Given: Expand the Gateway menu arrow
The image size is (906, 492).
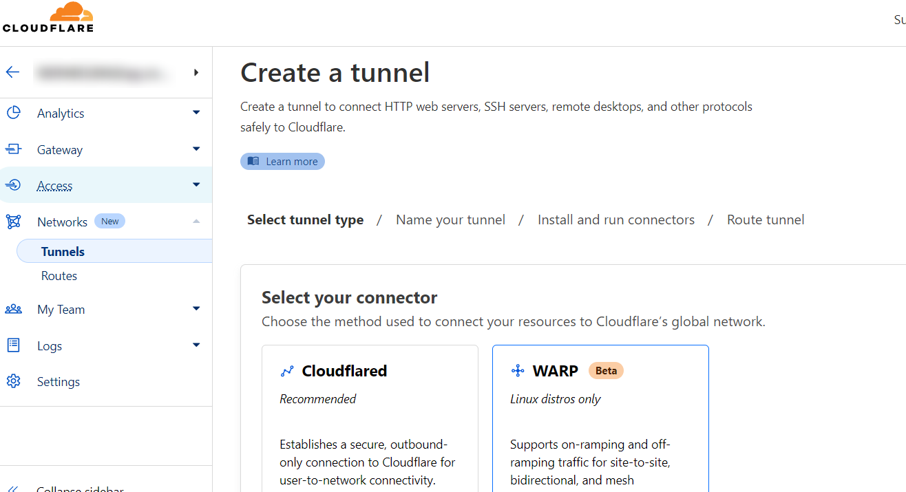Looking at the screenshot, I should pyautogui.click(x=196, y=149).
